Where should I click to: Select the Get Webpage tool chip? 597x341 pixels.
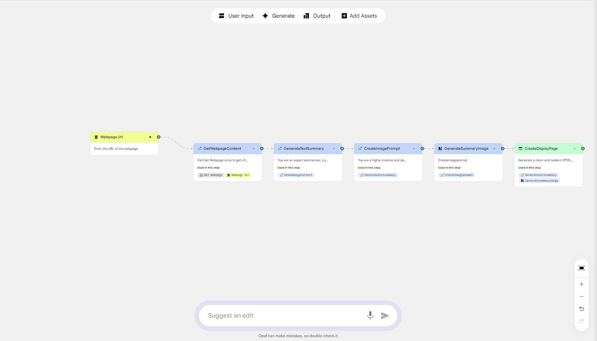pos(210,175)
